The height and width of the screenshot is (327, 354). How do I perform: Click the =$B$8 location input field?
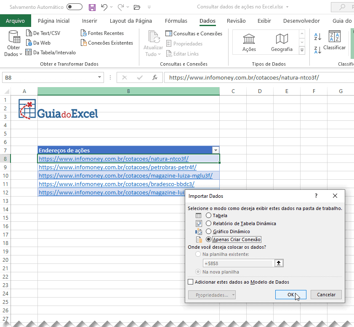(x=239, y=263)
